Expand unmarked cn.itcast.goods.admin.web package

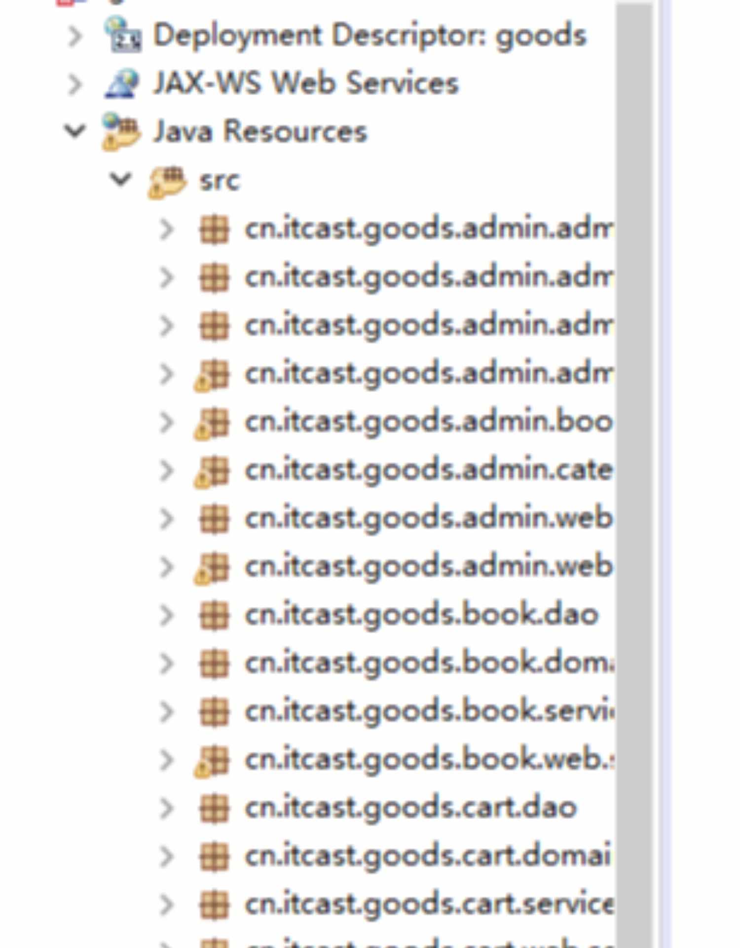click(167, 519)
